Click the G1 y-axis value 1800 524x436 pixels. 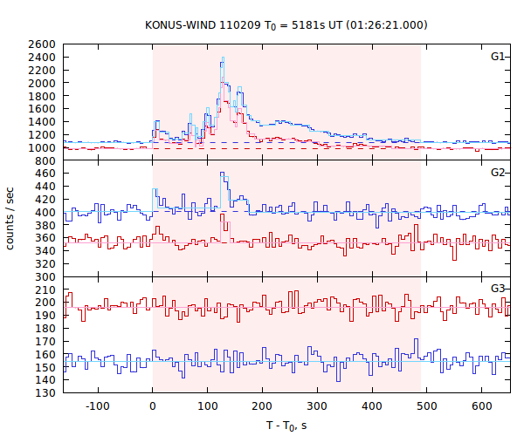(x=42, y=97)
